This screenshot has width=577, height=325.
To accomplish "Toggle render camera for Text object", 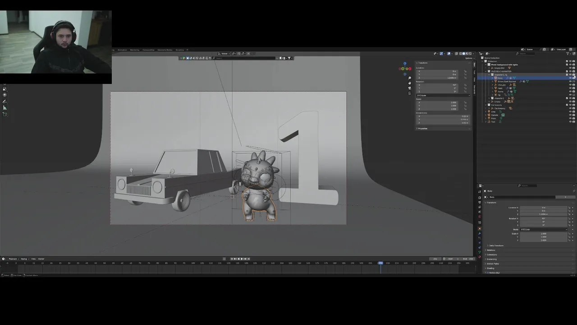I will pyautogui.click(x=573, y=122).
